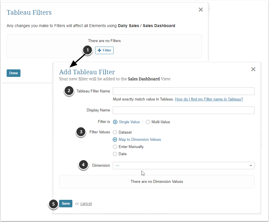
Task: Click the cancel link
Action: (x=86, y=204)
